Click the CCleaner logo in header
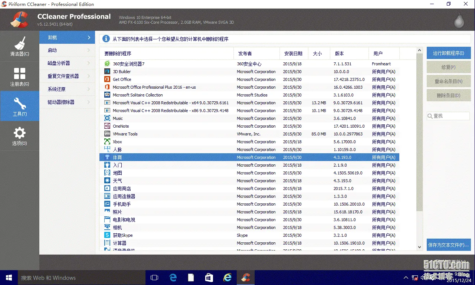 [19, 20]
